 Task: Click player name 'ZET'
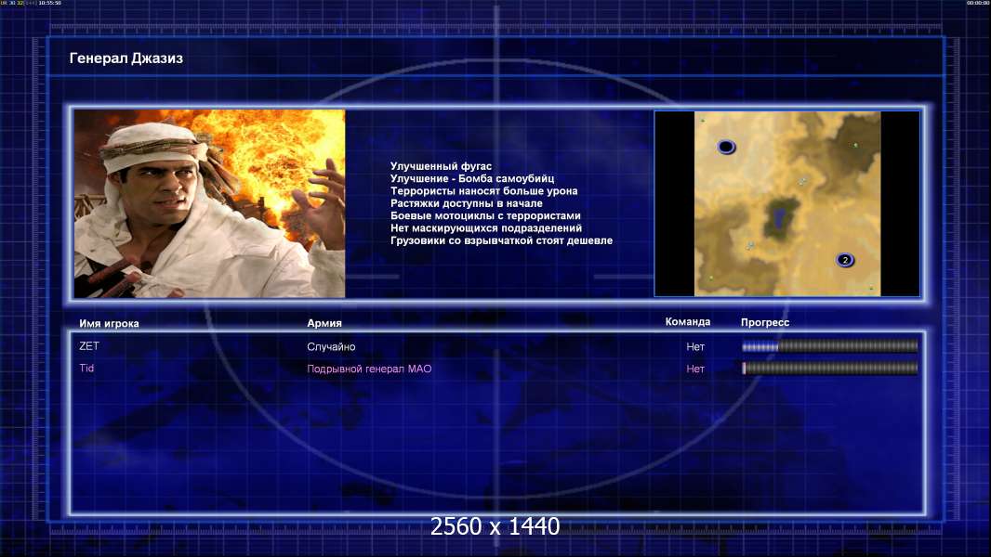tap(89, 345)
